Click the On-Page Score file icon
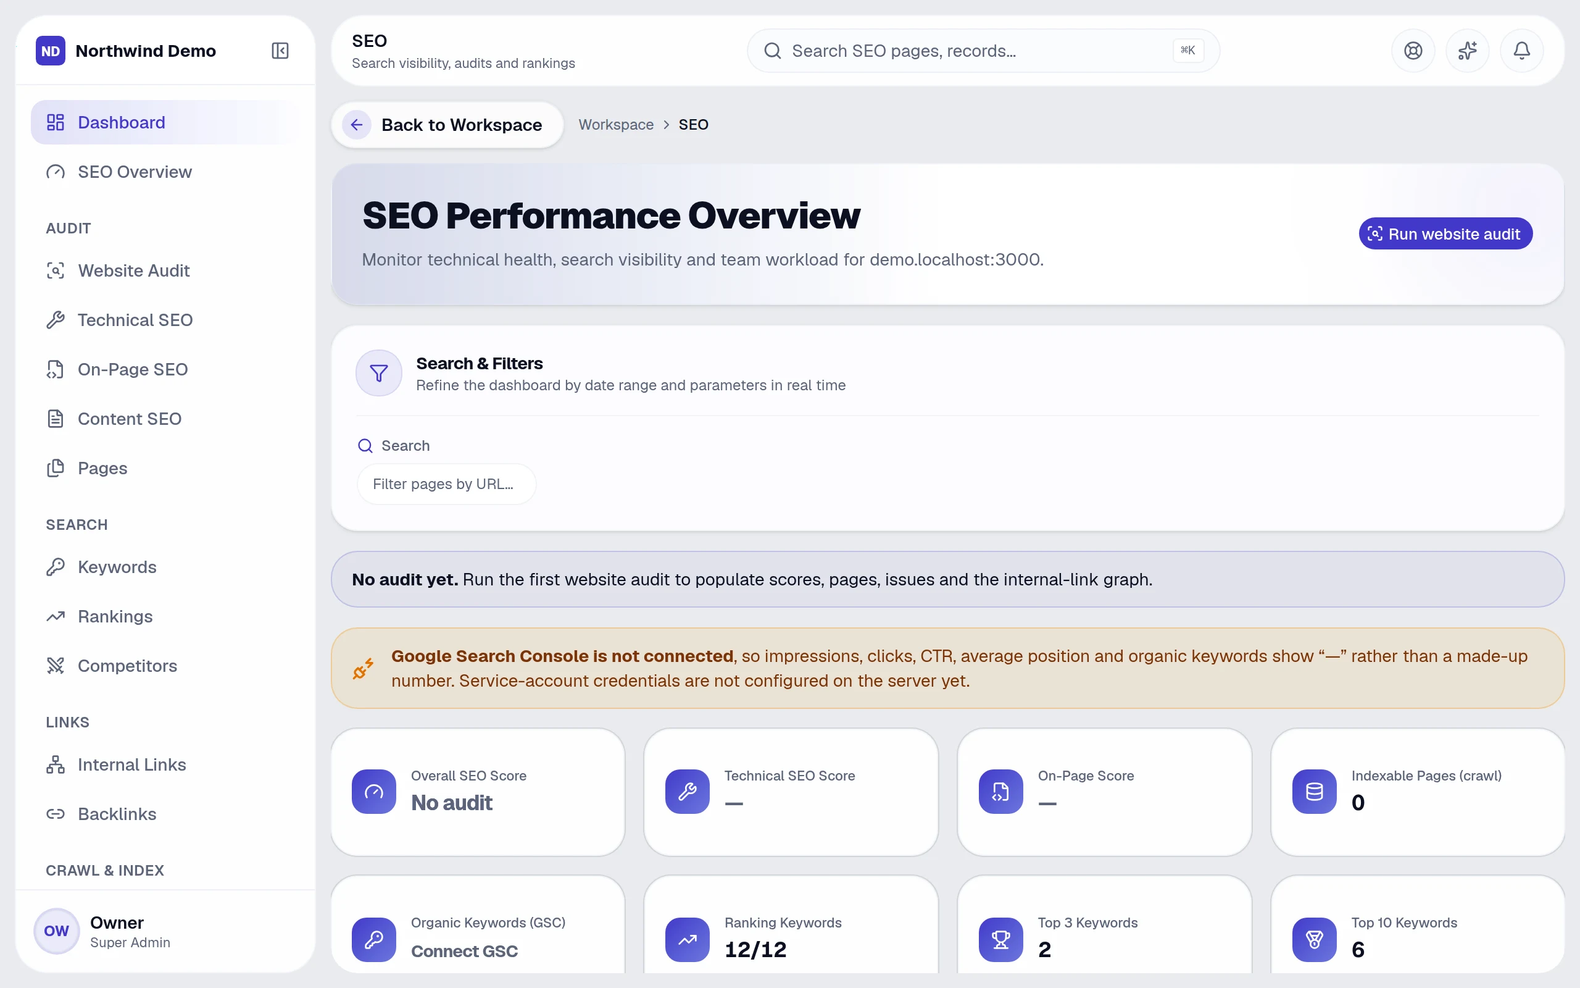 pyautogui.click(x=1001, y=791)
